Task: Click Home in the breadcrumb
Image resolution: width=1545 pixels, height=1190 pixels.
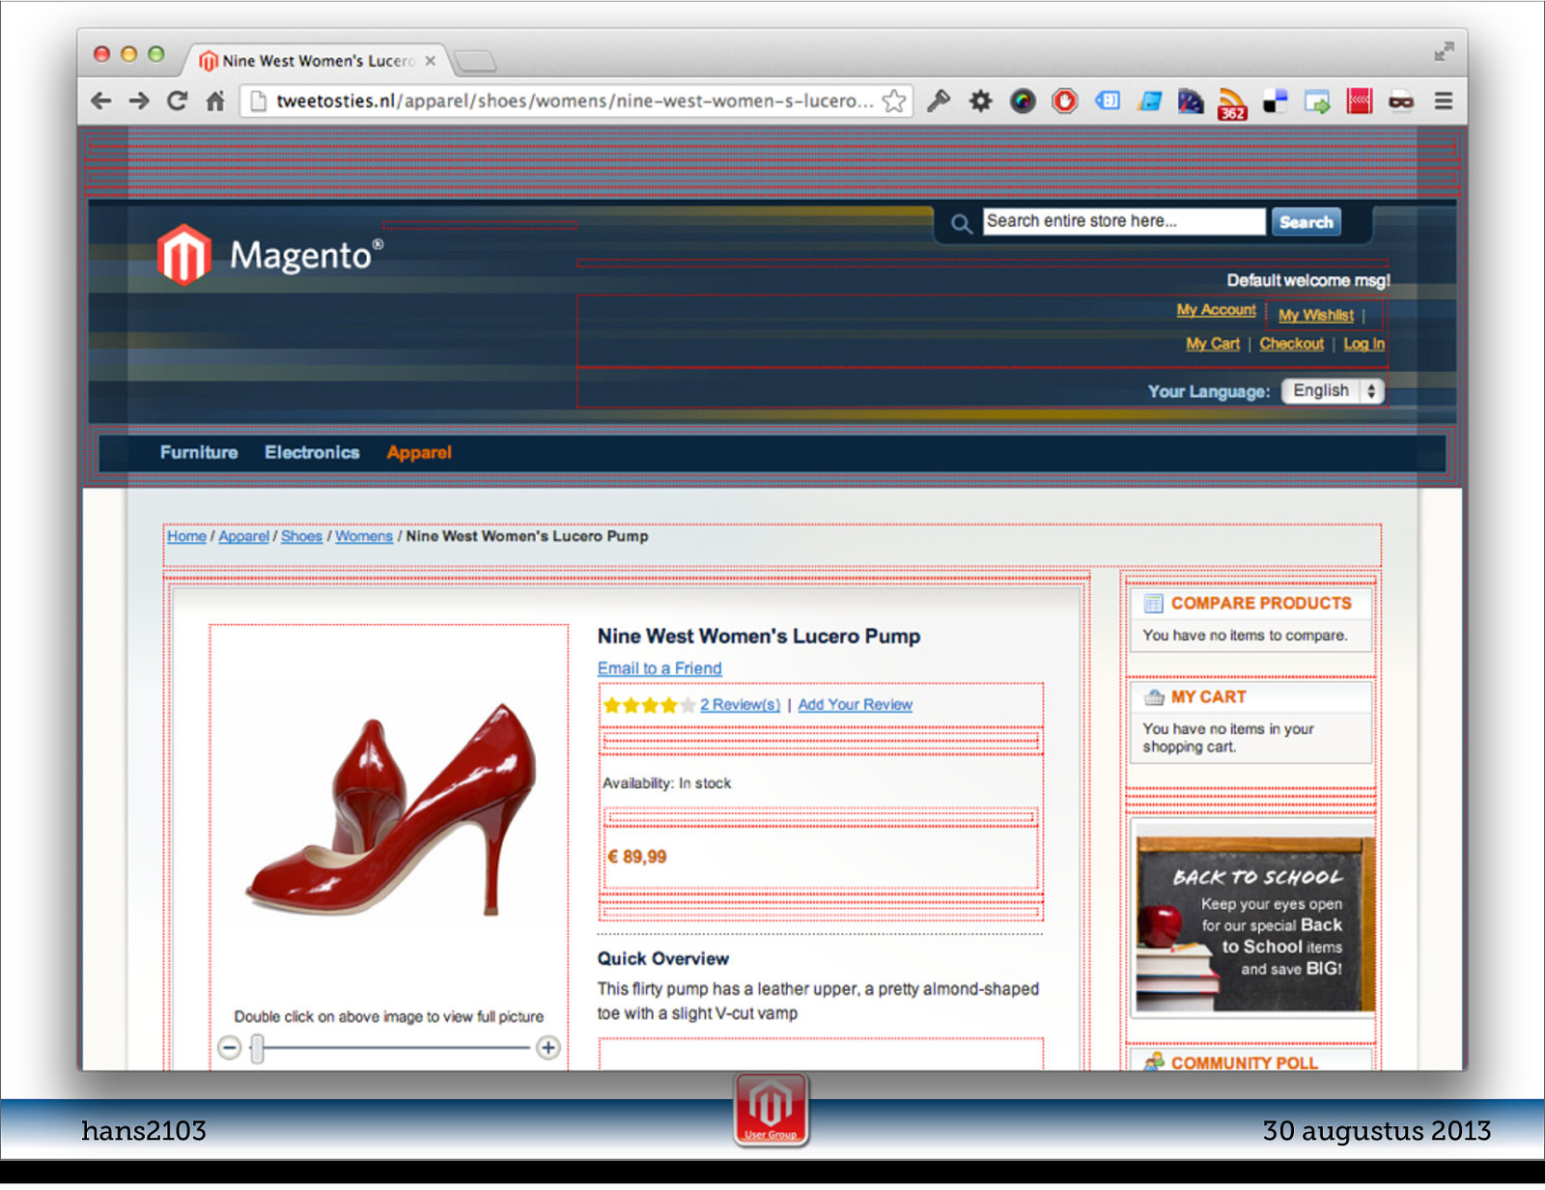Action: point(186,536)
